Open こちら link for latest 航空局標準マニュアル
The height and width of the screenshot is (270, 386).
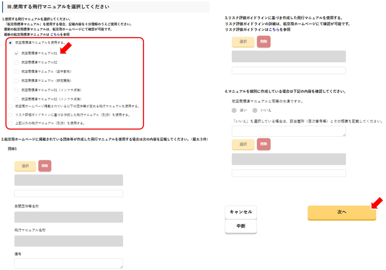[x=55, y=34]
